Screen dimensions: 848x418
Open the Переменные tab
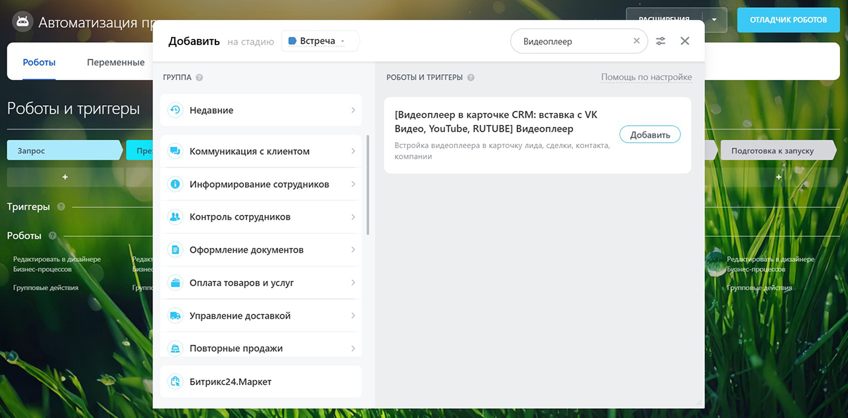pos(115,62)
